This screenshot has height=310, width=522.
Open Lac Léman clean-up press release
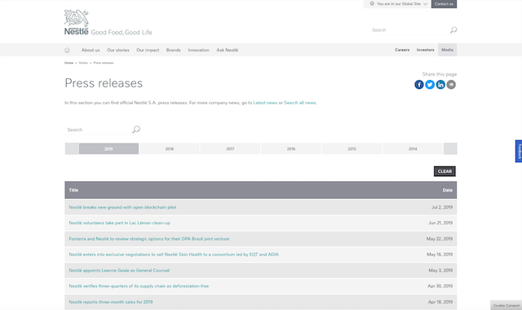coord(120,223)
